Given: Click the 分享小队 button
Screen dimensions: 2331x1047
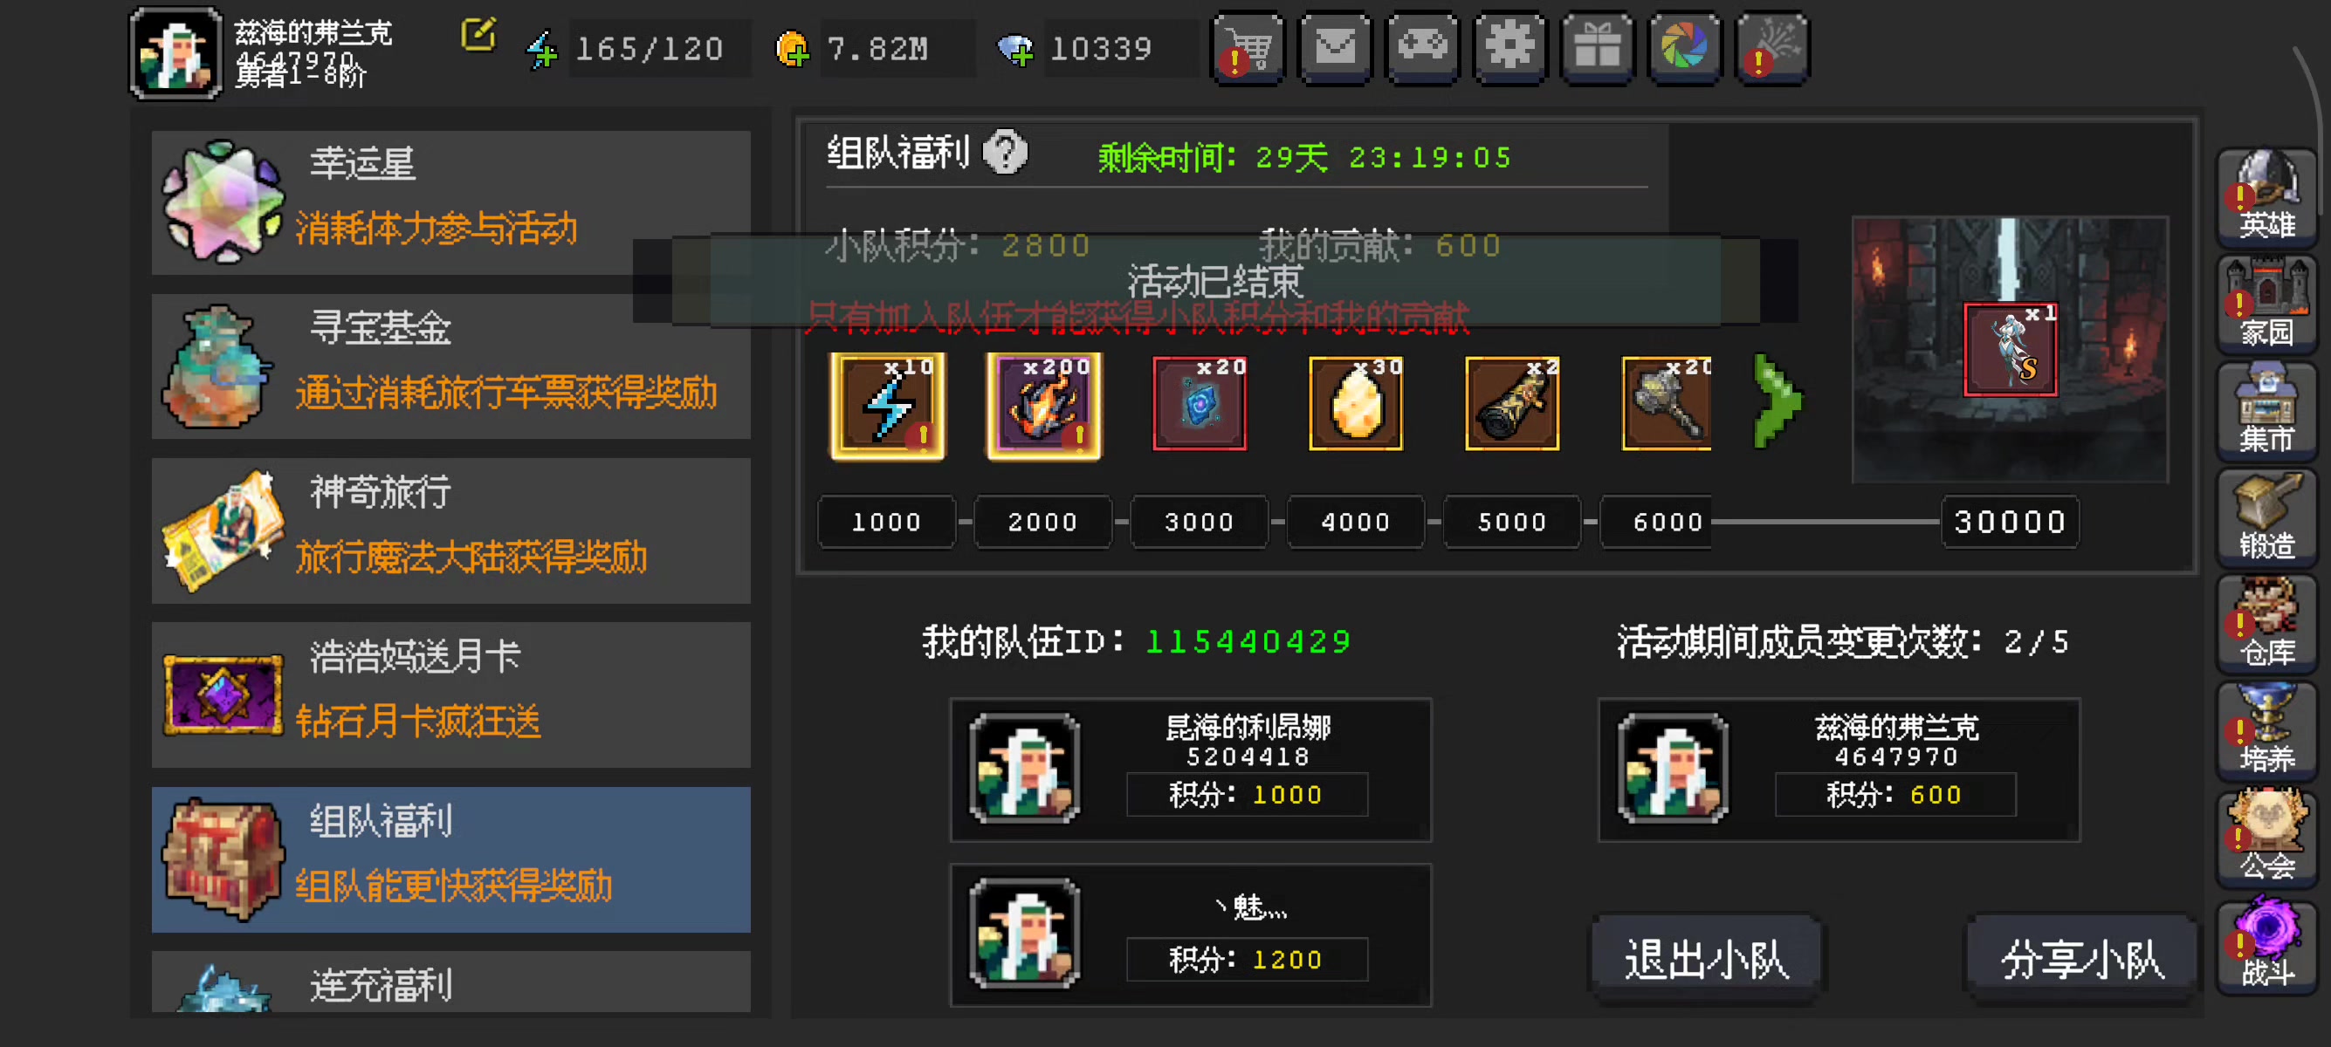Looking at the screenshot, I should [x=2081, y=958].
